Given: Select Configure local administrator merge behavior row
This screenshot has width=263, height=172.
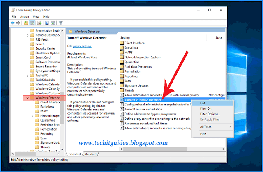Looking at the screenshot, I should [156, 105].
